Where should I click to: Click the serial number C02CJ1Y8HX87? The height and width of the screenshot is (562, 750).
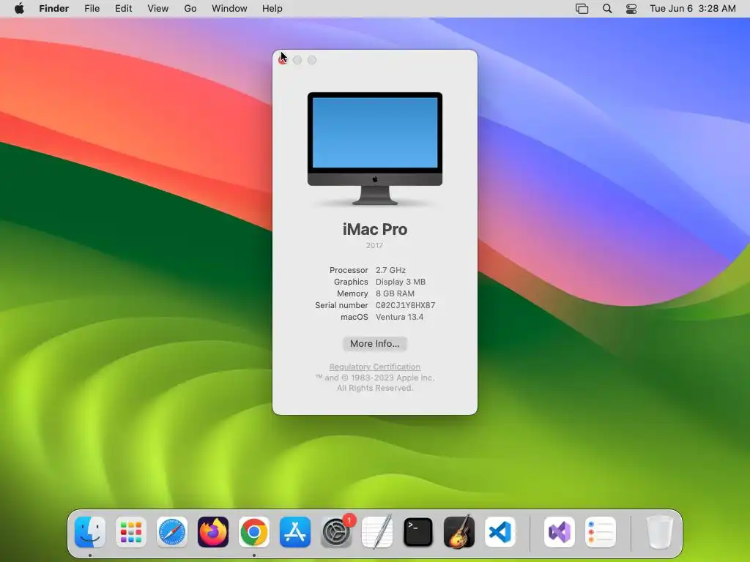point(405,305)
